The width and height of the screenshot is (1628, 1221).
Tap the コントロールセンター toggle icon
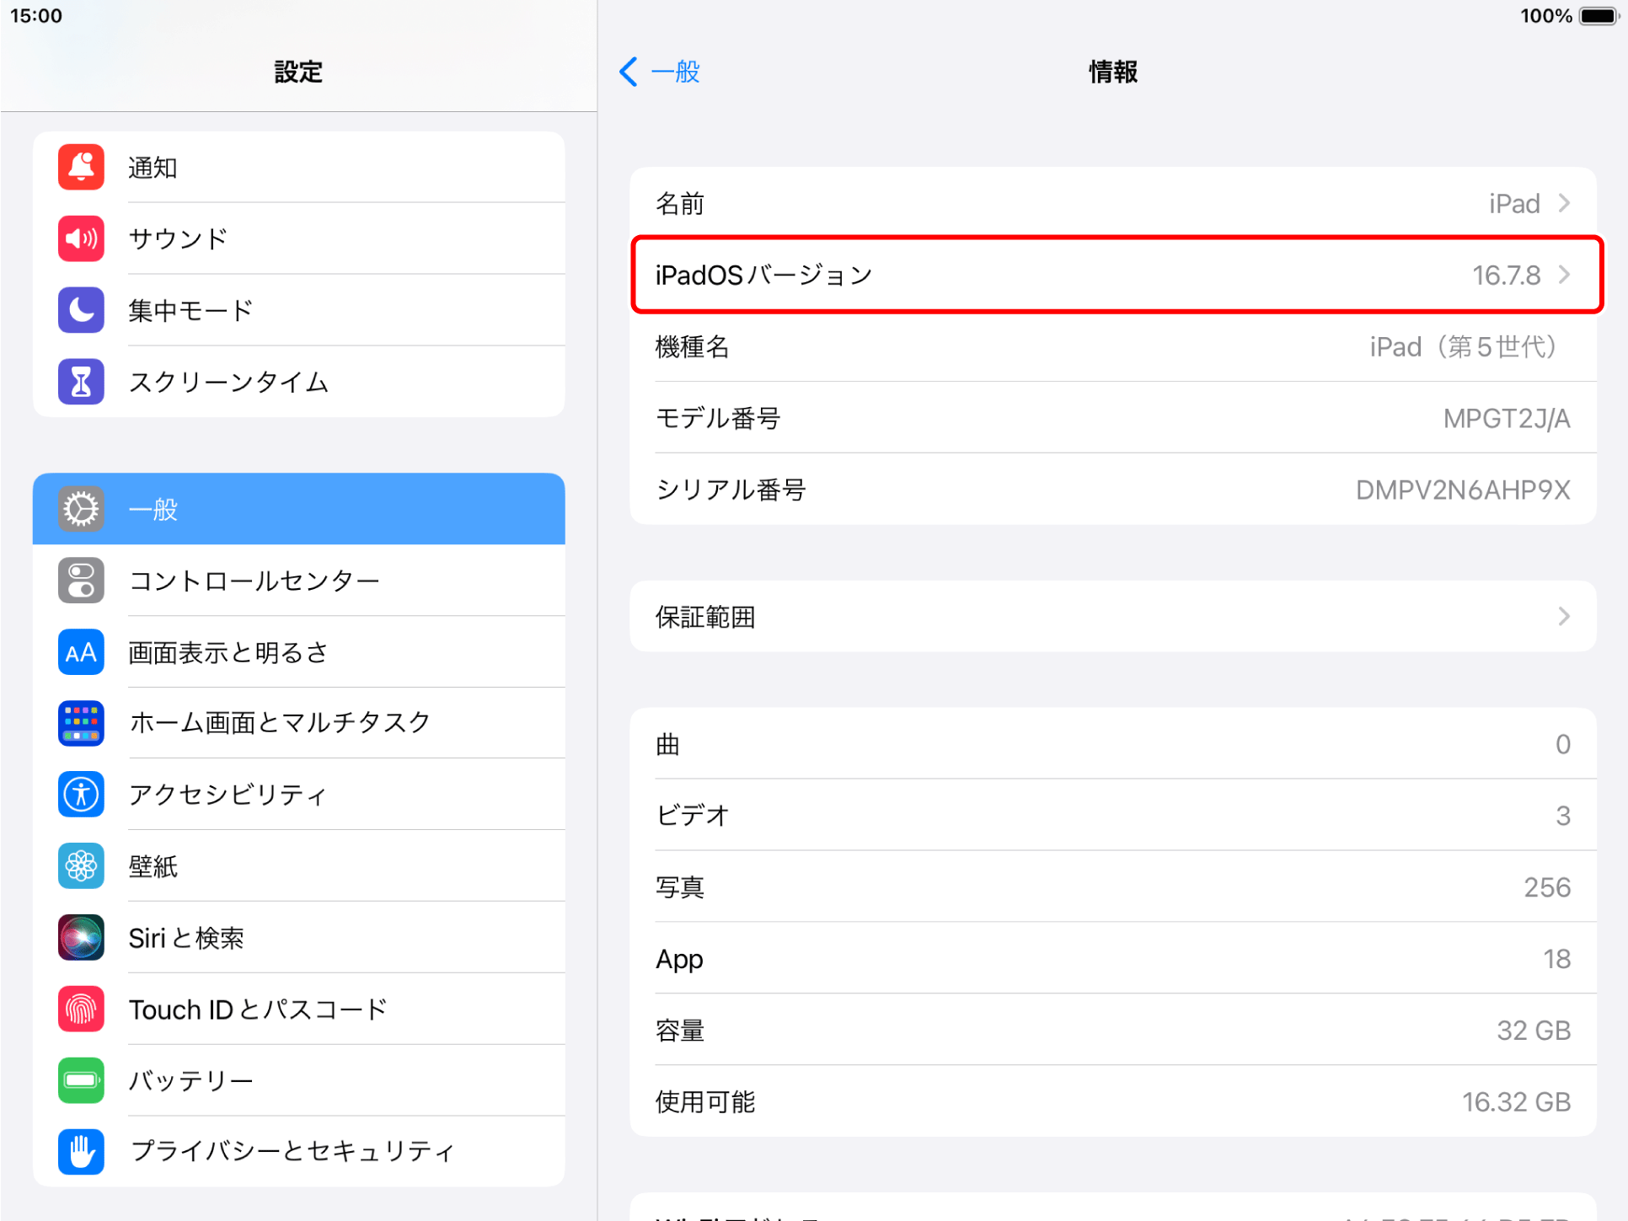81,581
